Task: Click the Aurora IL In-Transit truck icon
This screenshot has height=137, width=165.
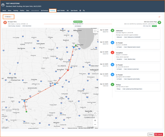Action: tap(112, 43)
